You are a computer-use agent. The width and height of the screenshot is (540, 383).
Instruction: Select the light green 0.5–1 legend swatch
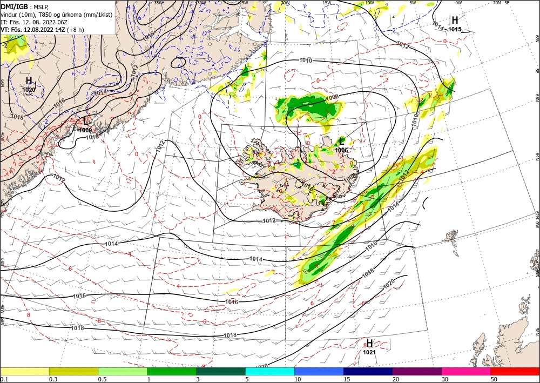coord(123,371)
